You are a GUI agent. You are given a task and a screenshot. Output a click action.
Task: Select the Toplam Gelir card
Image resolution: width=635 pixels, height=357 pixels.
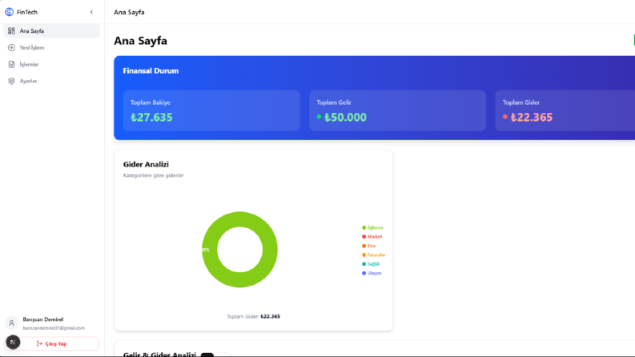tap(397, 110)
